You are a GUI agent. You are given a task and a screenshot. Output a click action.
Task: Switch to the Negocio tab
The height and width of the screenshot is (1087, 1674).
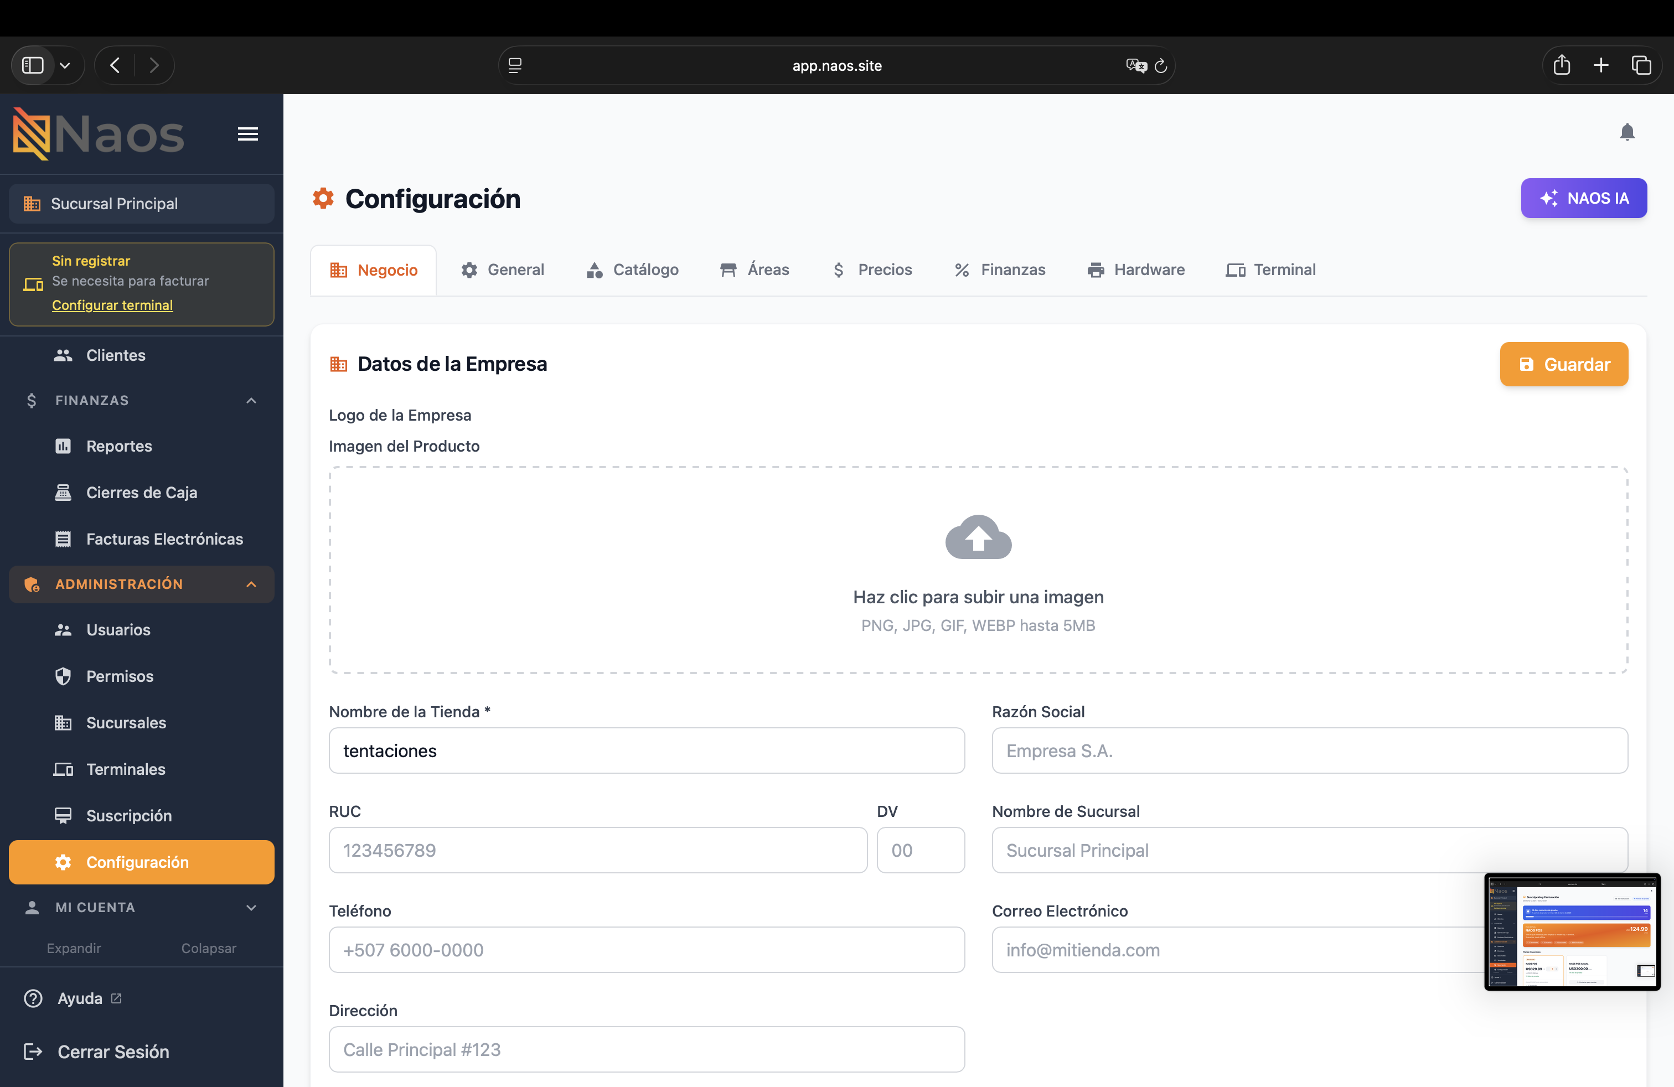pos(374,270)
